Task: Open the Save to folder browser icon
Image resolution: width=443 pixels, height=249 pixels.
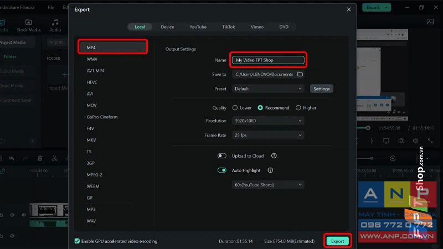Action: pos(300,74)
